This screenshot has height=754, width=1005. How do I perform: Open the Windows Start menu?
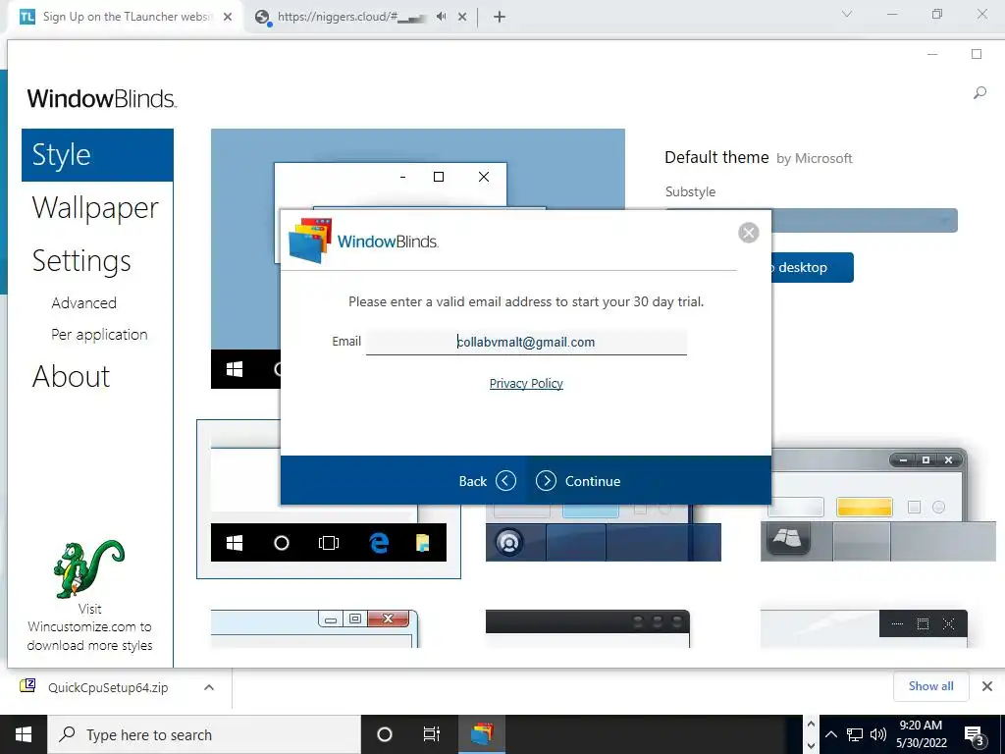24,734
